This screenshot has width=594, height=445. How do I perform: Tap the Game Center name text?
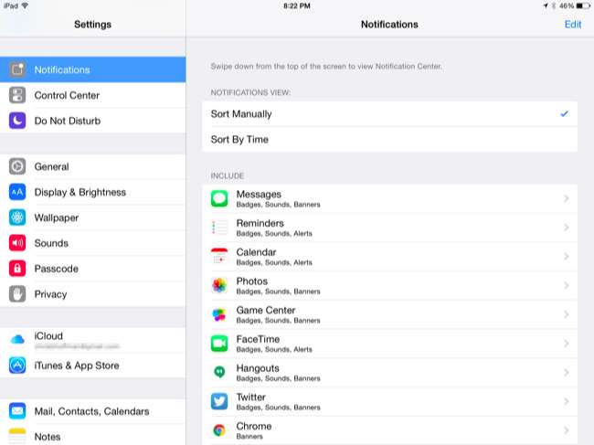[x=266, y=310]
